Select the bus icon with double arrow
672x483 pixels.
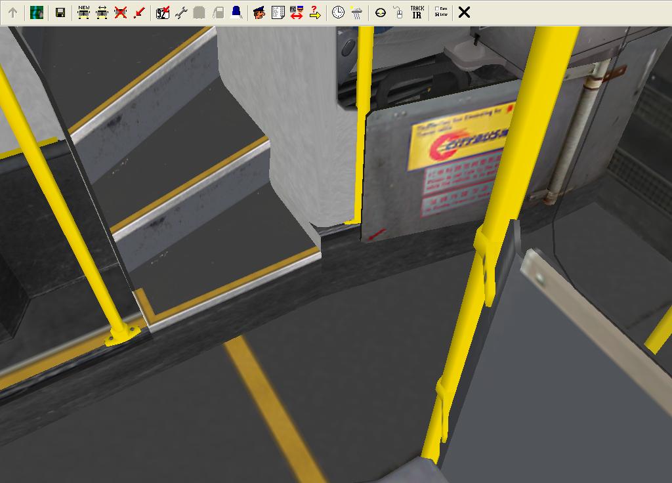point(102,12)
